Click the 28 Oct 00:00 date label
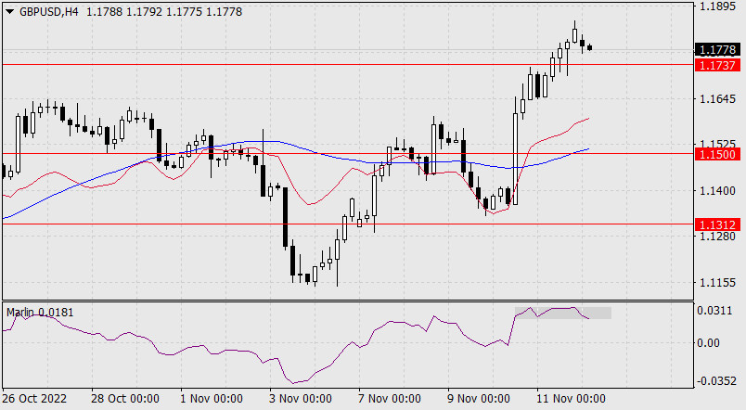The width and height of the screenshot is (746, 410). [124, 399]
